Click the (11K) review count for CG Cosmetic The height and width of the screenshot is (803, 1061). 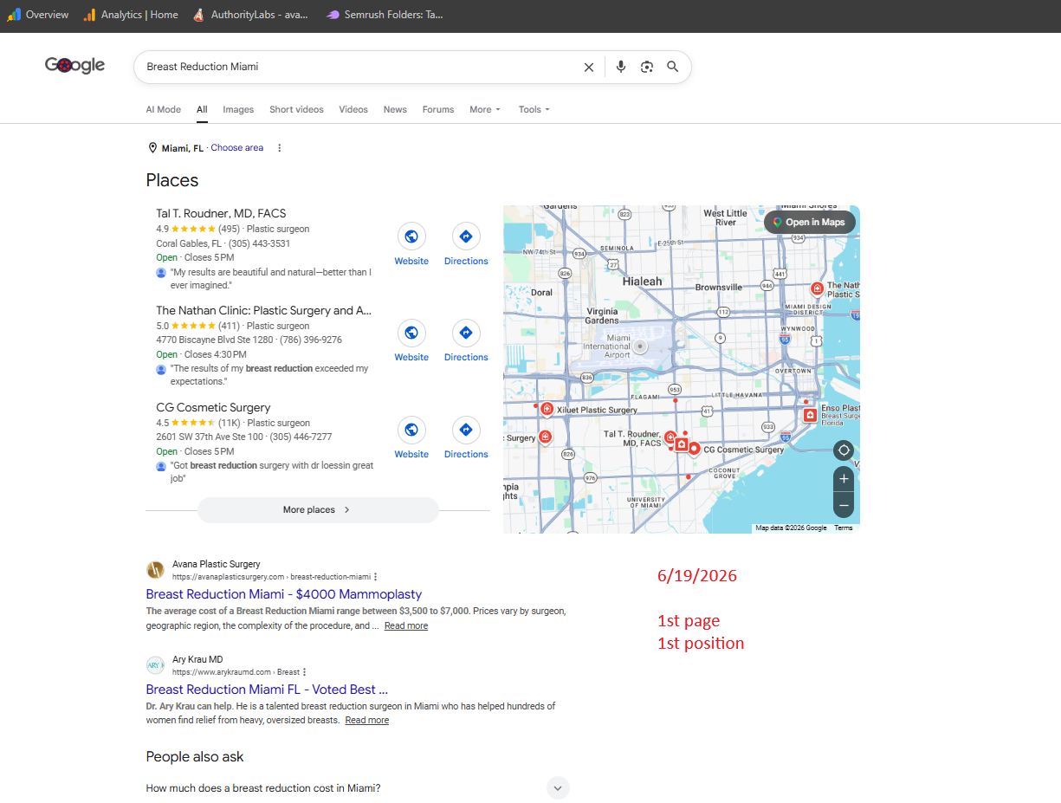click(229, 424)
